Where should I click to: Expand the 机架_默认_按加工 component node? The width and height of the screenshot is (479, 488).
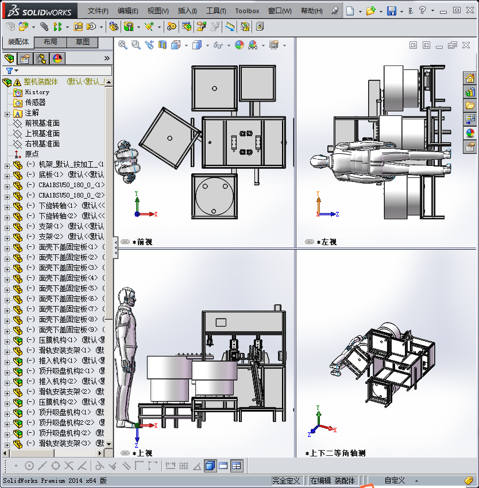pyautogui.click(x=7, y=166)
